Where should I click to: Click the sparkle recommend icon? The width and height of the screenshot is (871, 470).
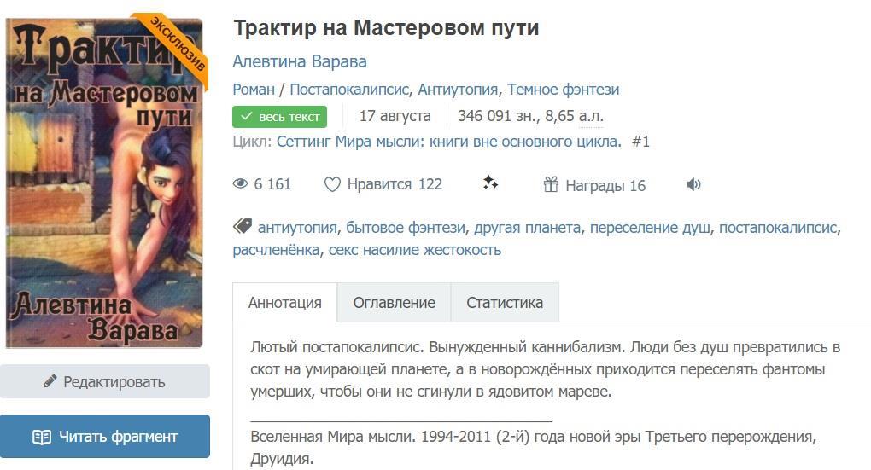(x=490, y=183)
